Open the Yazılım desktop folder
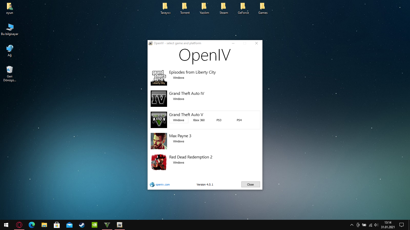Screen dimensions: 410x230 (204, 9)
